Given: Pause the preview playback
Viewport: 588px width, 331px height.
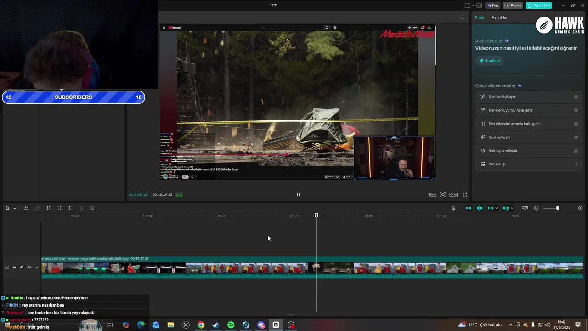Looking at the screenshot, I should [x=298, y=194].
